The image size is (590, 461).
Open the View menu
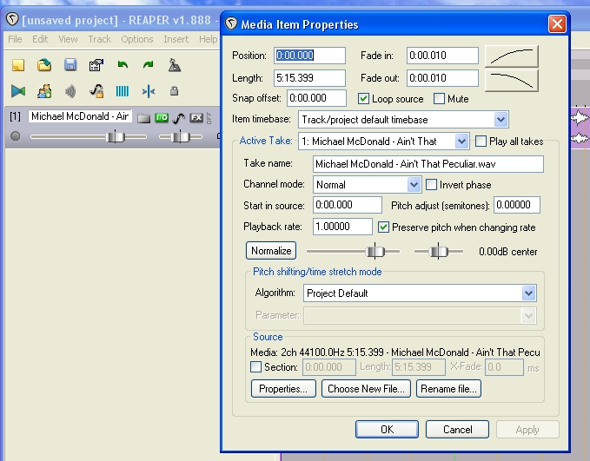[x=68, y=39]
